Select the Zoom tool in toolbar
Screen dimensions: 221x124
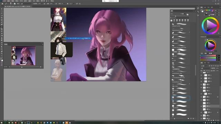click(2, 54)
